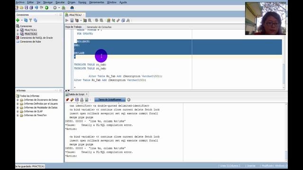
Task: Minimize the Conexiones panel
Action: point(61,15)
